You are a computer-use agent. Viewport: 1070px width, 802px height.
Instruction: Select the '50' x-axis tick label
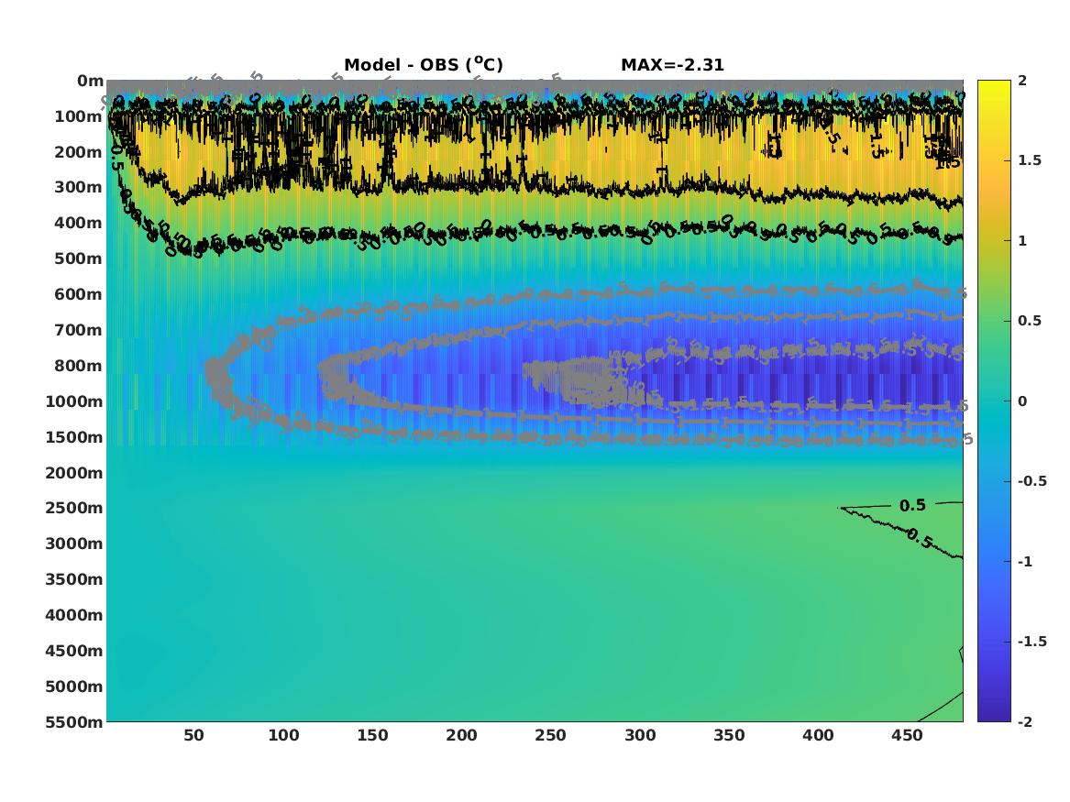coord(193,736)
